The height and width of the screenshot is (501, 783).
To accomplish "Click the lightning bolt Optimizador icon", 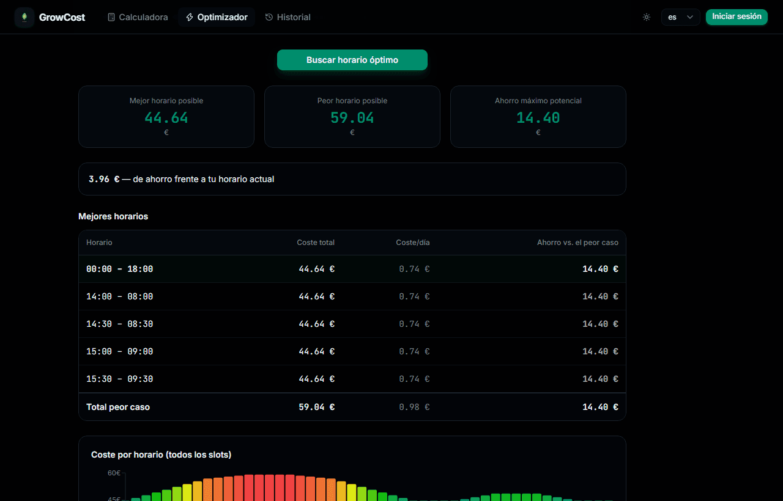I will pos(190,17).
